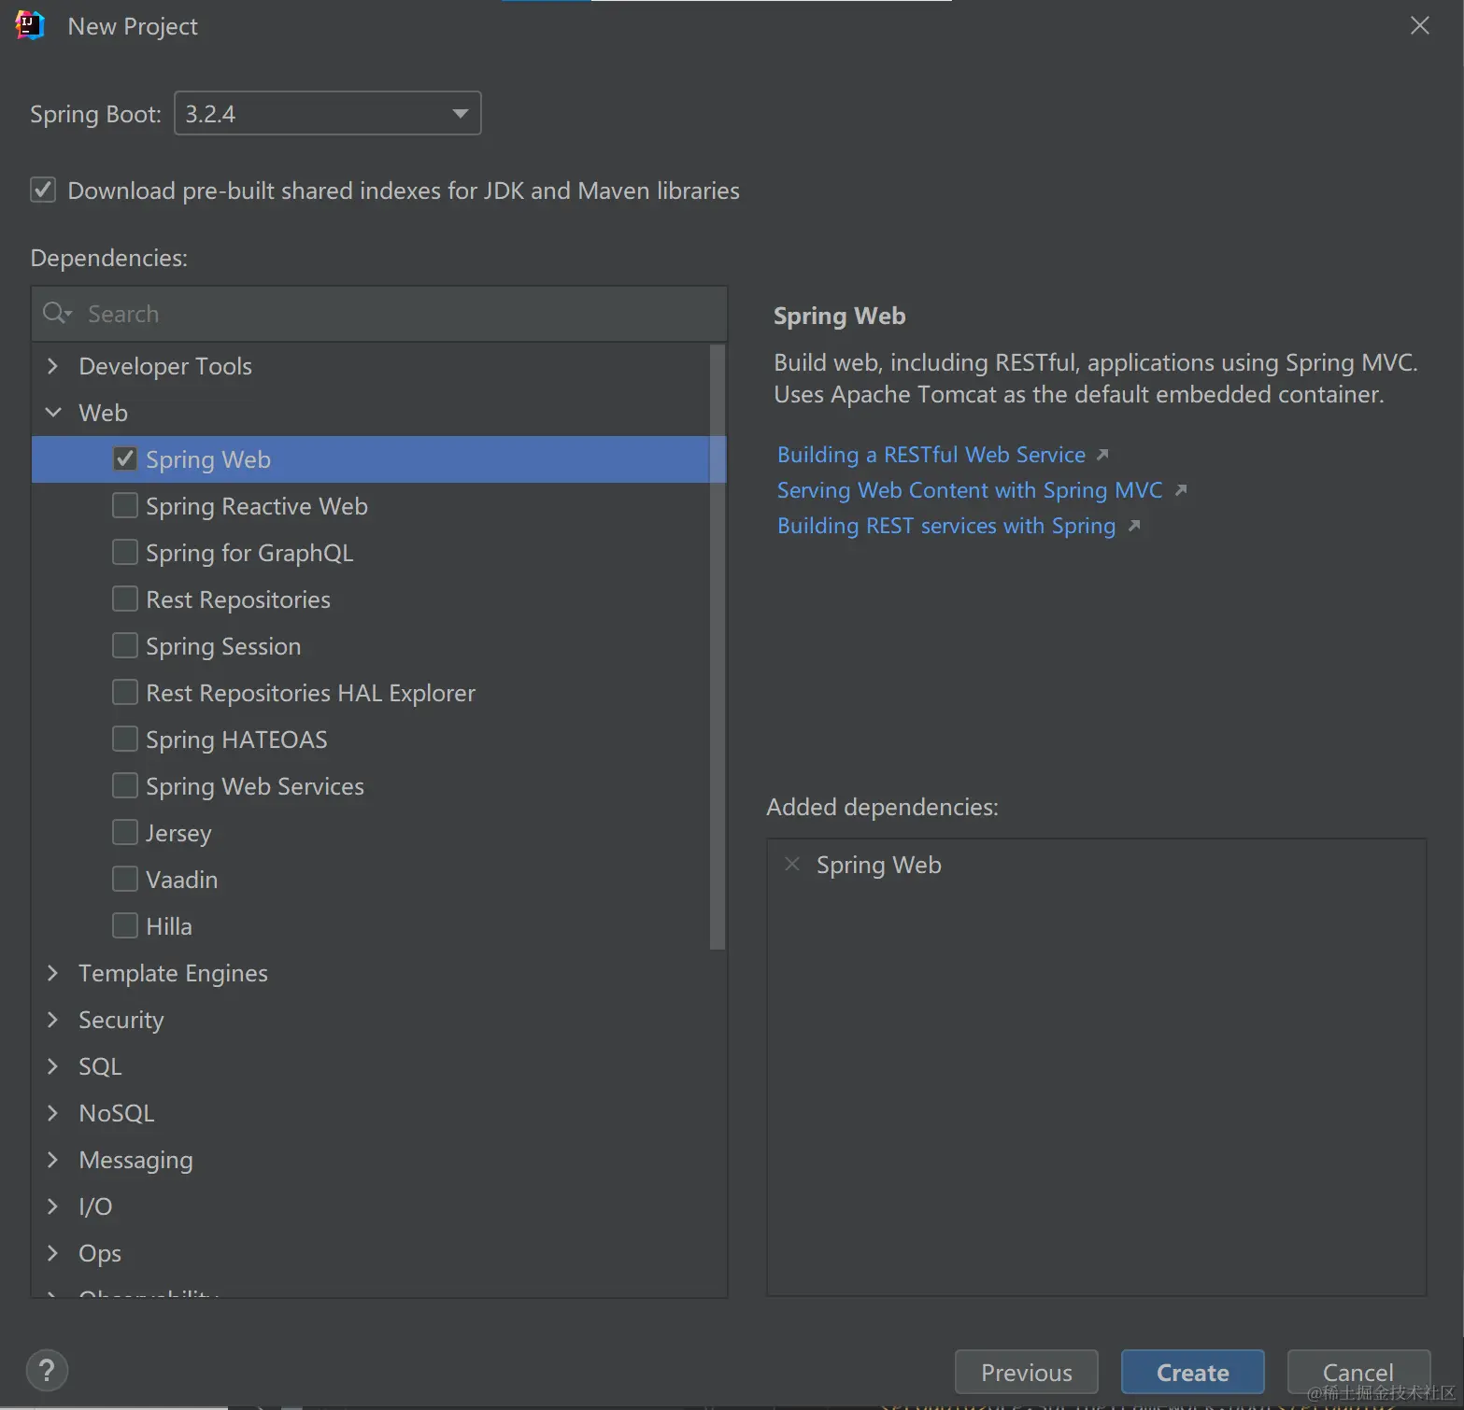
Task: Click arrow icon beside Building REST services link
Action: pyautogui.click(x=1134, y=526)
